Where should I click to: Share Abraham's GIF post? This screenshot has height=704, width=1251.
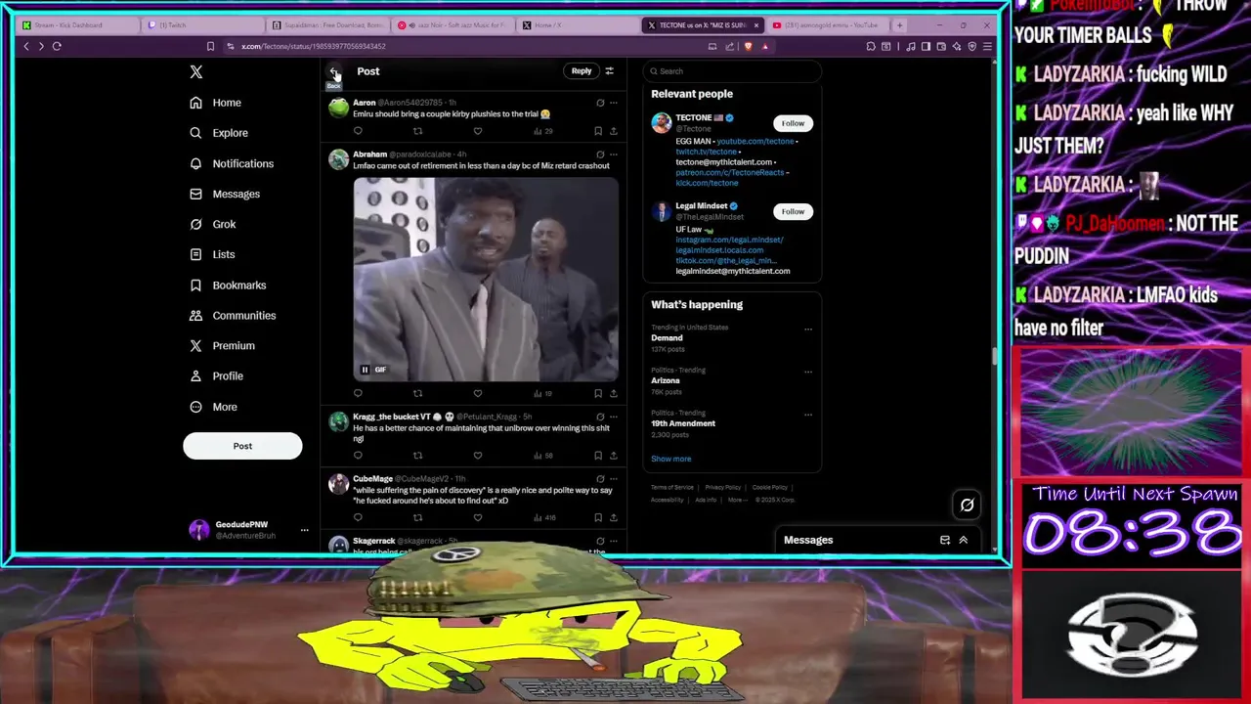pyautogui.click(x=614, y=393)
